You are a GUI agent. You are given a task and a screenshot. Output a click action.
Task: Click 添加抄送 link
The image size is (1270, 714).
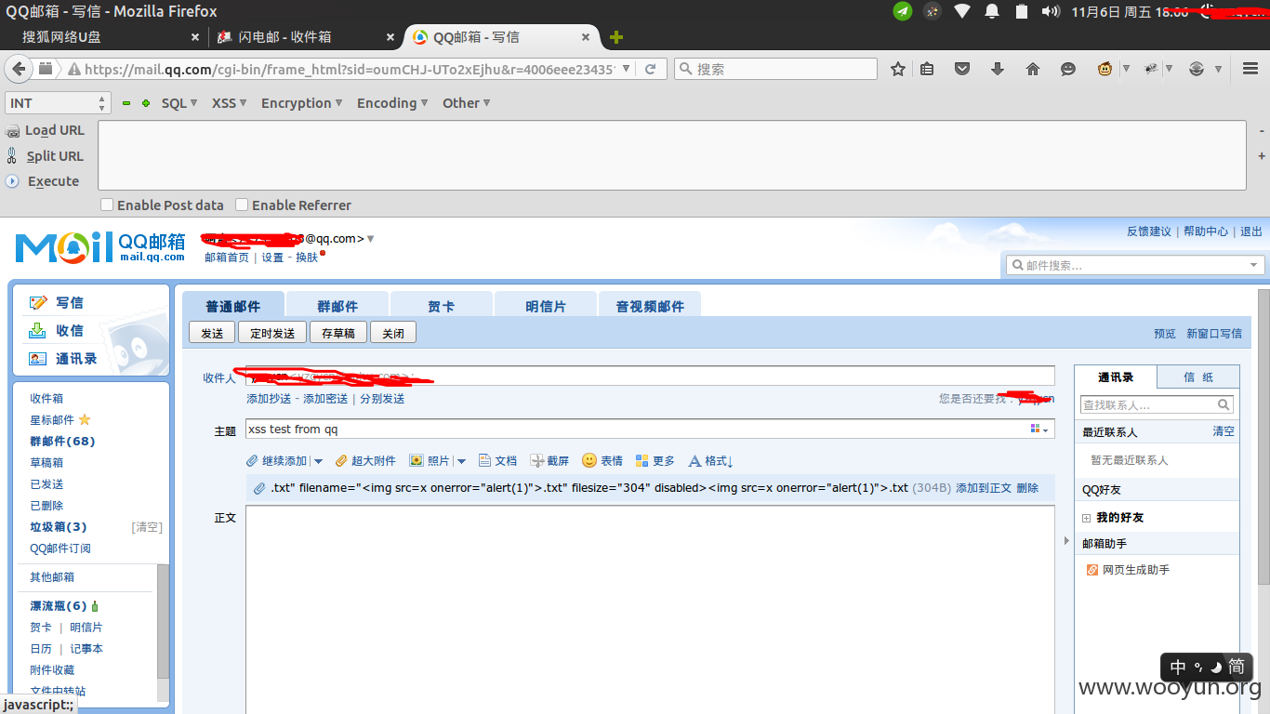(x=269, y=399)
